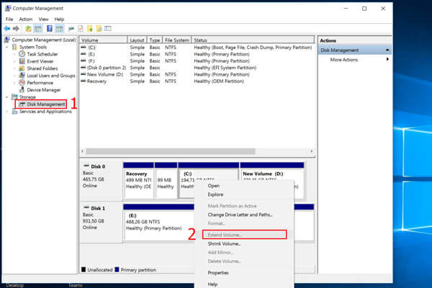
Task: Select the (Disk 0 partition 2) volume row
Action: (x=196, y=68)
